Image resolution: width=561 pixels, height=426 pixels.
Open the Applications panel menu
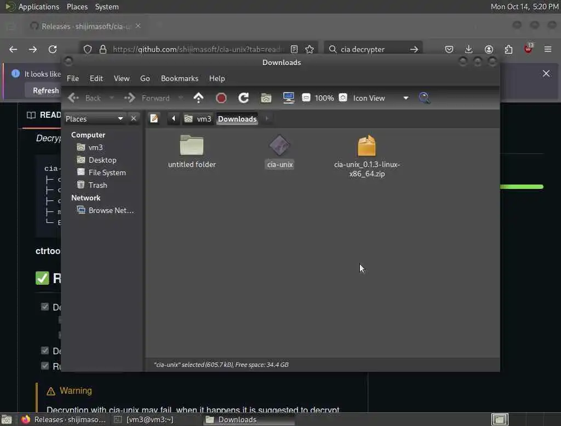(32, 7)
